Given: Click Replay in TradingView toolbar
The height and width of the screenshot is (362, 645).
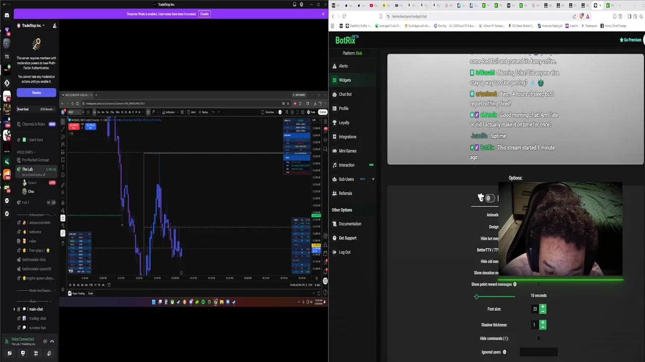Looking at the screenshot, I should (x=204, y=112).
